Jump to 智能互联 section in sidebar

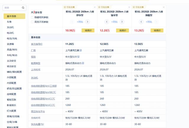(x=12, y=99)
